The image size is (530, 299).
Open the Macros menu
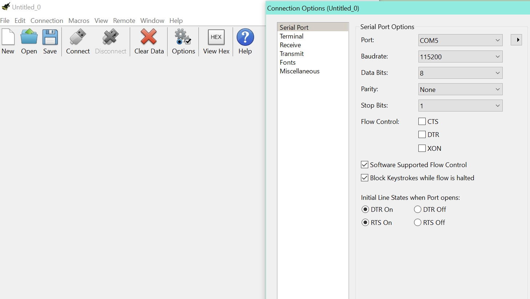pyautogui.click(x=79, y=21)
